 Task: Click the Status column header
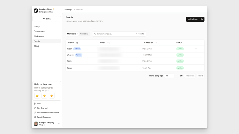pos(179,43)
